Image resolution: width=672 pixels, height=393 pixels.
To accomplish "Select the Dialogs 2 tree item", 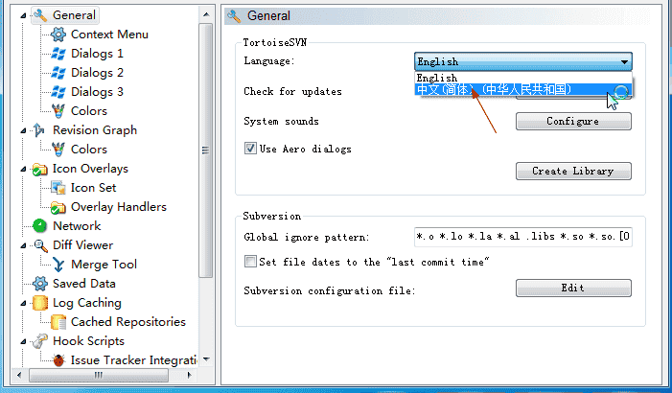I will pos(97,73).
